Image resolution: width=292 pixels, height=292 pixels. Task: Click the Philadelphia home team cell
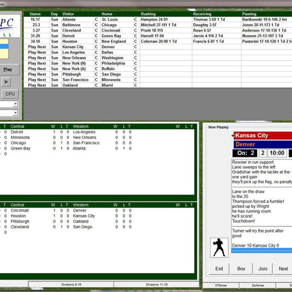[117, 63]
